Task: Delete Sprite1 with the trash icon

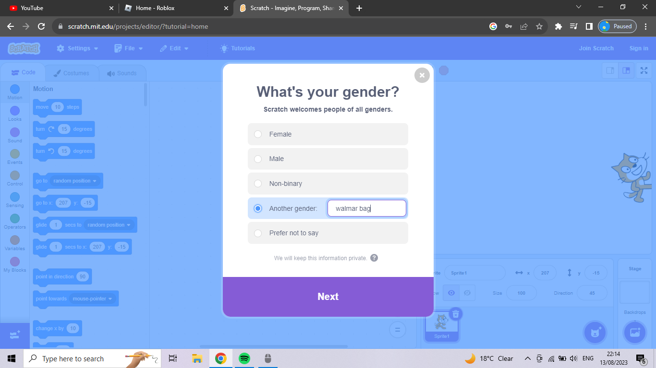Action: [456, 314]
